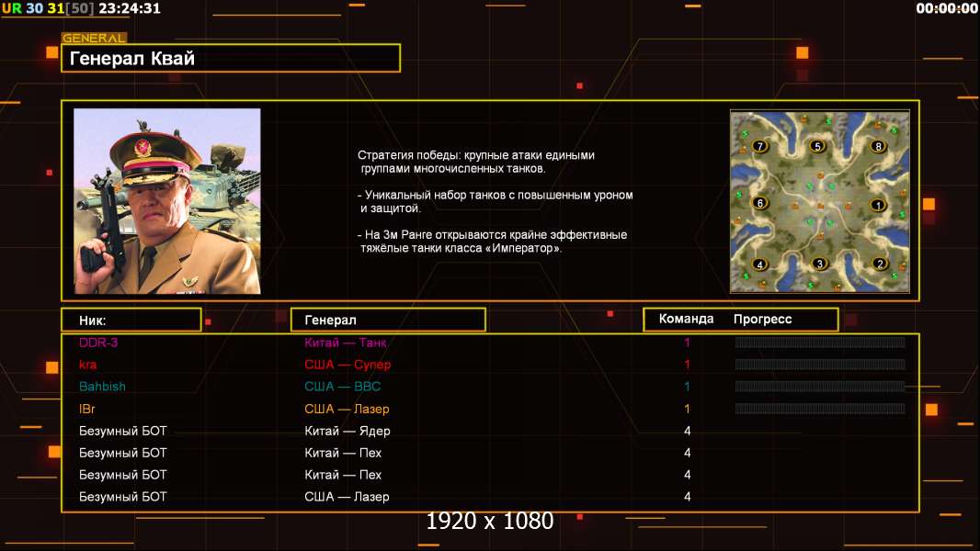This screenshot has width=980, height=551.
Task: Select player name Bahbish
Action: [x=102, y=387]
